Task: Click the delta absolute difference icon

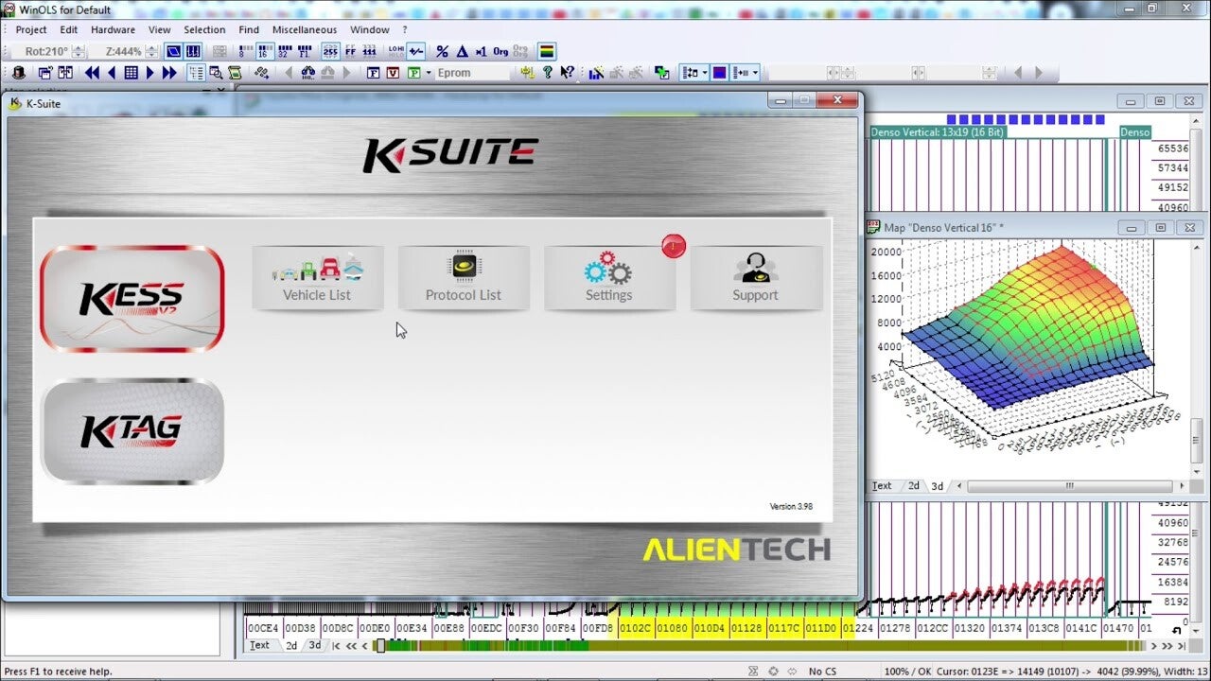Action: (462, 51)
